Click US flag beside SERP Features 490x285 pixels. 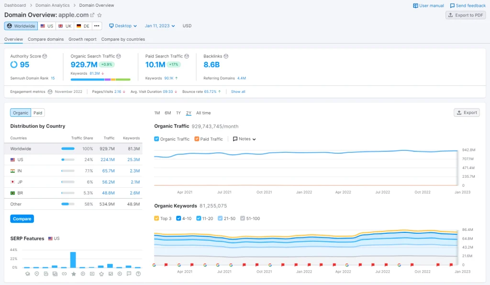[50, 239]
